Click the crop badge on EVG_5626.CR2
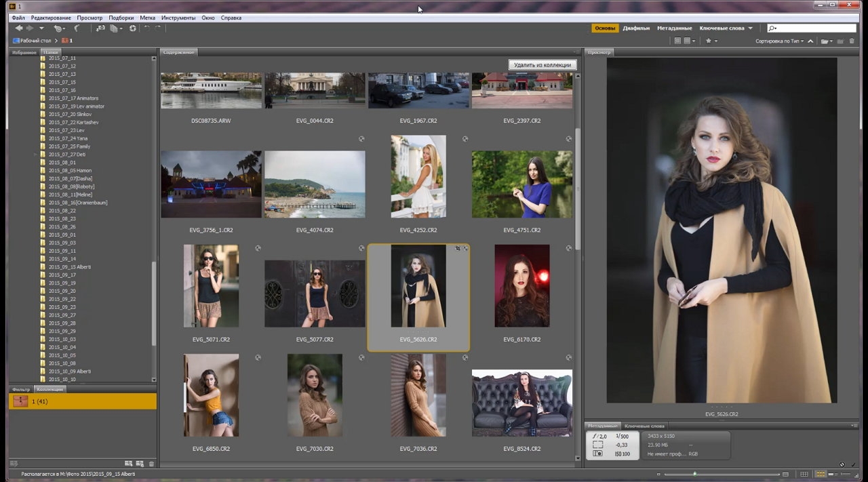 point(458,248)
